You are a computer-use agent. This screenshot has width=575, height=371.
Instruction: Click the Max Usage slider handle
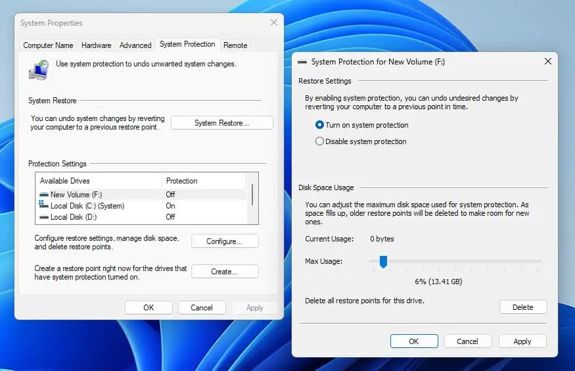pyautogui.click(x=383, y=262)
